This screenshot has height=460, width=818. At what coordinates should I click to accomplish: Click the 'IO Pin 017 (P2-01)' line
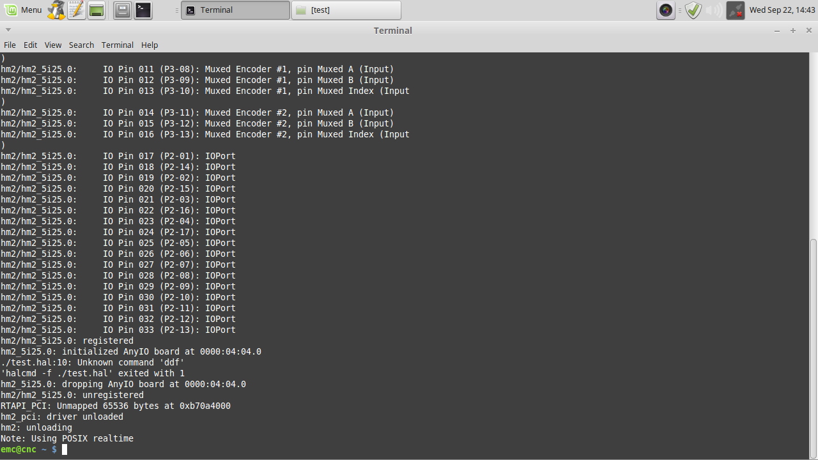point(118,156)
